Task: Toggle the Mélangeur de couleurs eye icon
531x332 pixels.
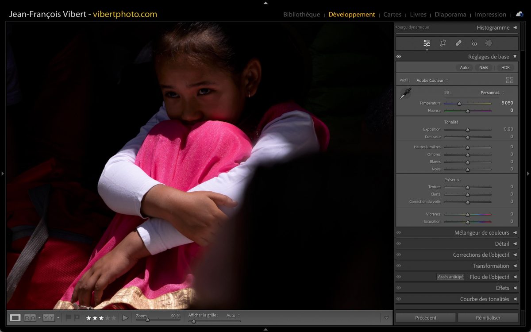Action: click(x=399, y=233)
